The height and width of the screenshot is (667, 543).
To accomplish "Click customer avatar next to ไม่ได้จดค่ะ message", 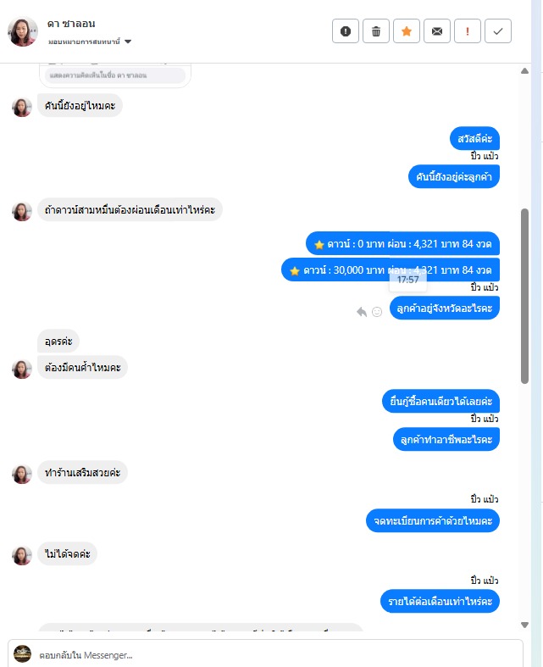I will click(22, 555).
